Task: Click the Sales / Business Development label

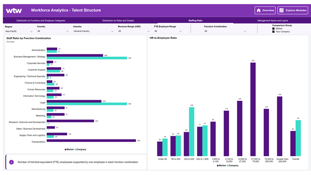Action: [31, 129]
